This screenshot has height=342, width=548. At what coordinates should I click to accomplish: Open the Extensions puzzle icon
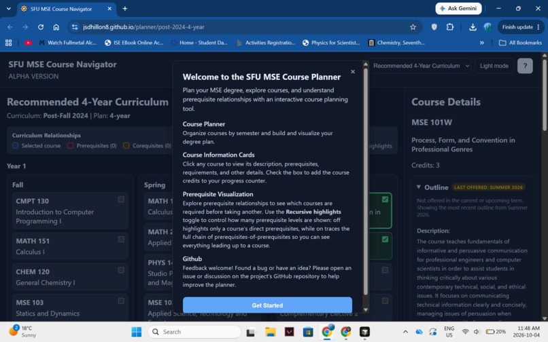click(x=450, y=27)
